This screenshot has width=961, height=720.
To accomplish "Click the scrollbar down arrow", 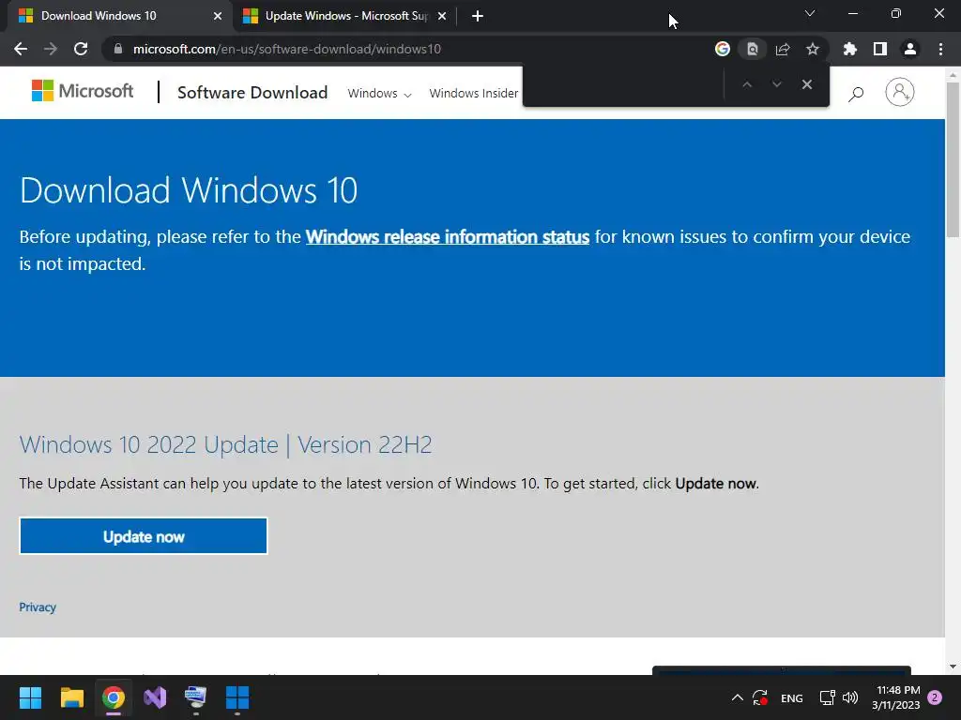I will 953,667.
